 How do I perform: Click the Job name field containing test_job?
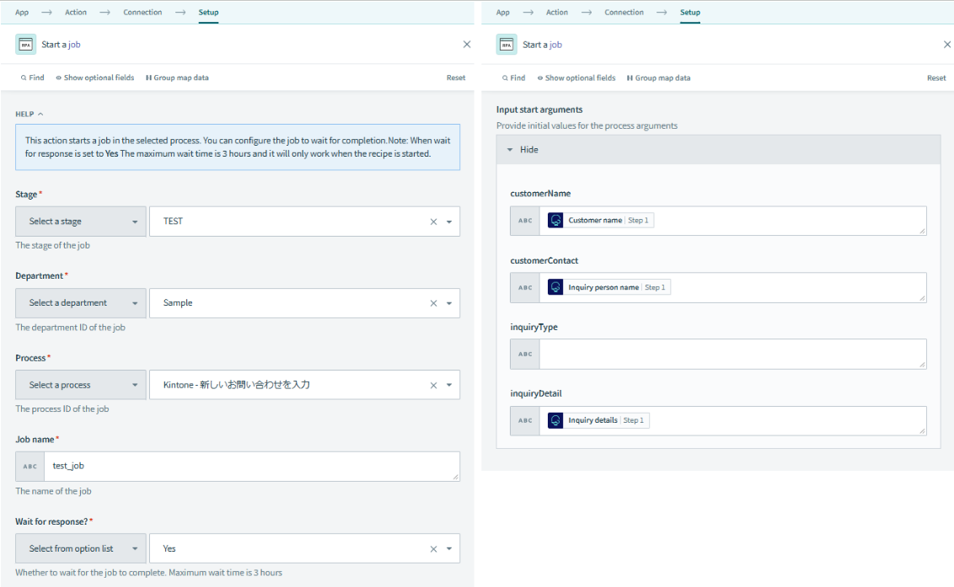252,467
